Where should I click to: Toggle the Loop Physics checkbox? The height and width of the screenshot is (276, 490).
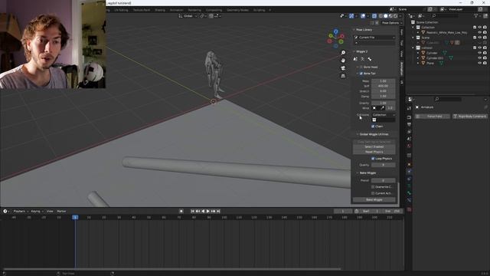point(373,159)
